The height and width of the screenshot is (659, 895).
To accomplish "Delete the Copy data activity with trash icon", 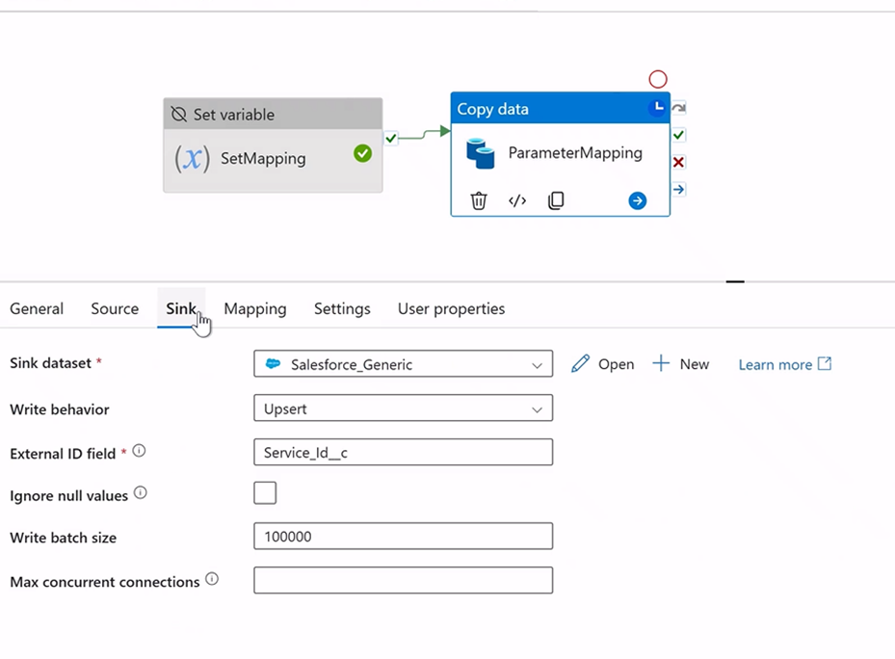I will 478,200.
